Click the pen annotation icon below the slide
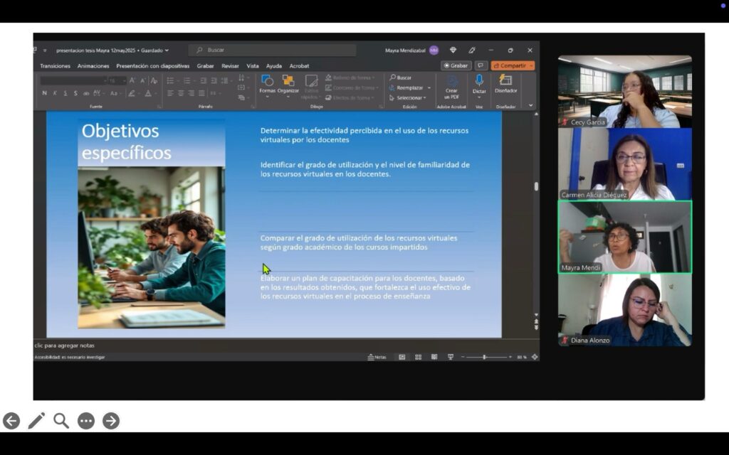The height and width of the screenshot is (455, 729). click(36, 421)
